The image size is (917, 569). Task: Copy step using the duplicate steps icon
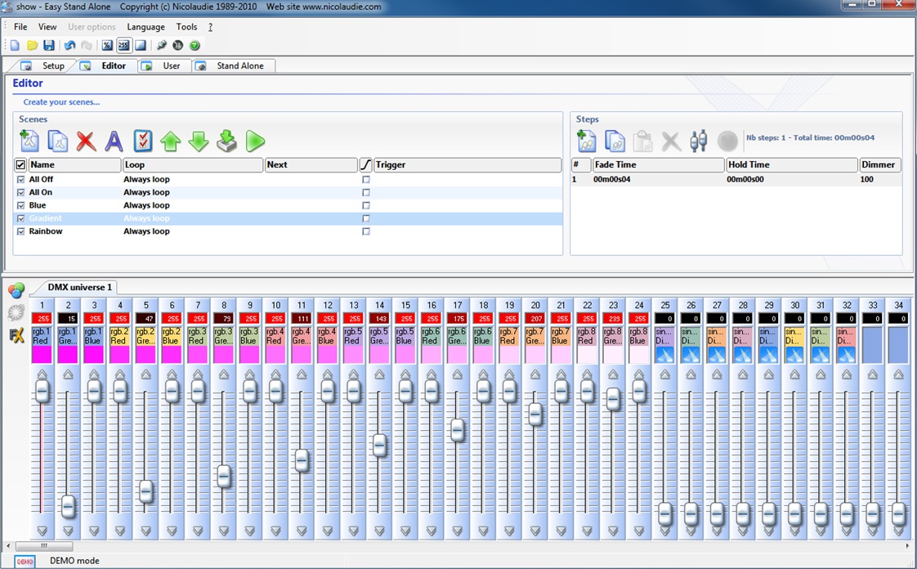pos(615,141)
